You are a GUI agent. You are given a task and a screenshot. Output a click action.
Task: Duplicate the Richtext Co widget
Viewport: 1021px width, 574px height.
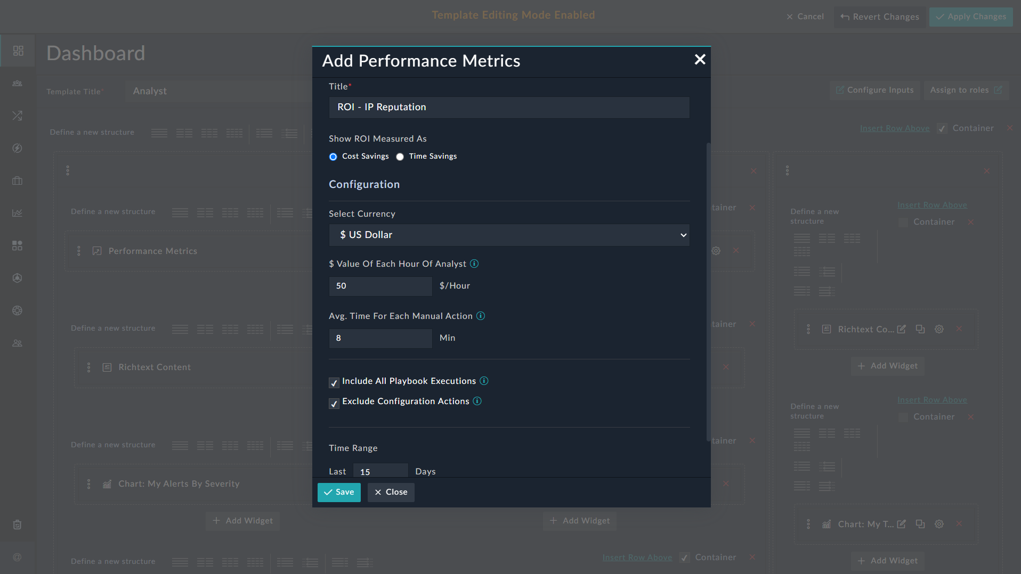point(920,329)
